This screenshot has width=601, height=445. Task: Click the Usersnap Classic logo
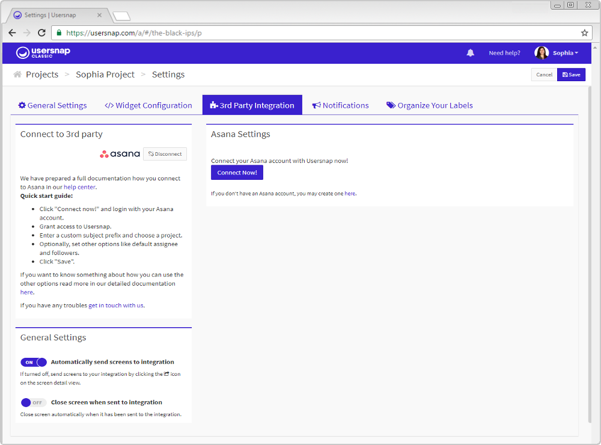click(x=43, y=52)
